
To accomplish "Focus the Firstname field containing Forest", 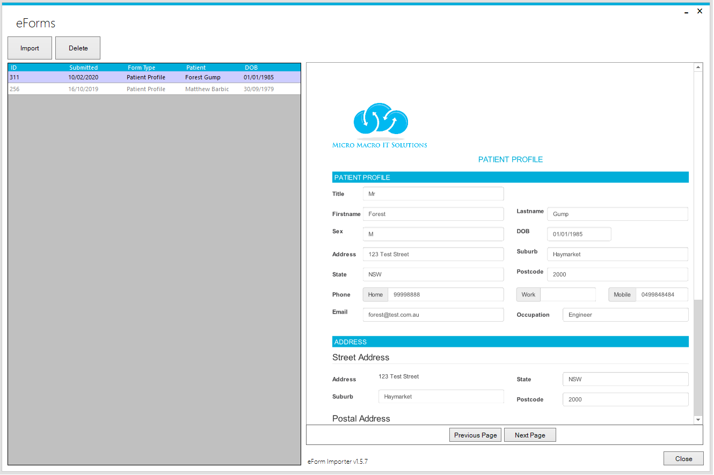I will pyautogui.click(x=433, y=214).
